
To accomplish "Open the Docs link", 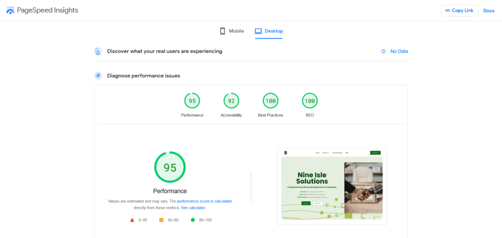I will 489,11.
